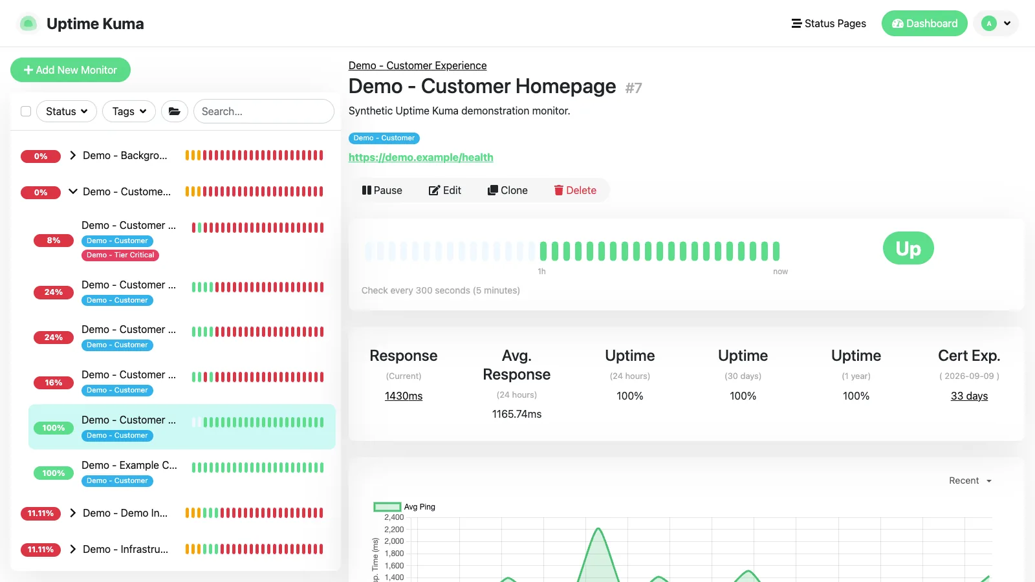Go to the Dashboard

pyautogui.click(x=924, y=23)
